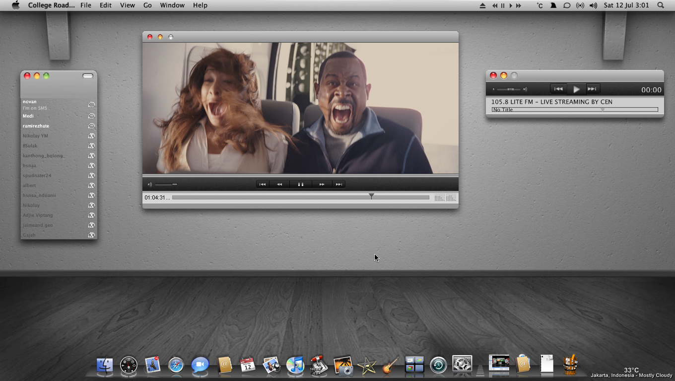Click the black hat icon in menu bar
This screenshot has height=381, width=675.
[x=553, y=5]
